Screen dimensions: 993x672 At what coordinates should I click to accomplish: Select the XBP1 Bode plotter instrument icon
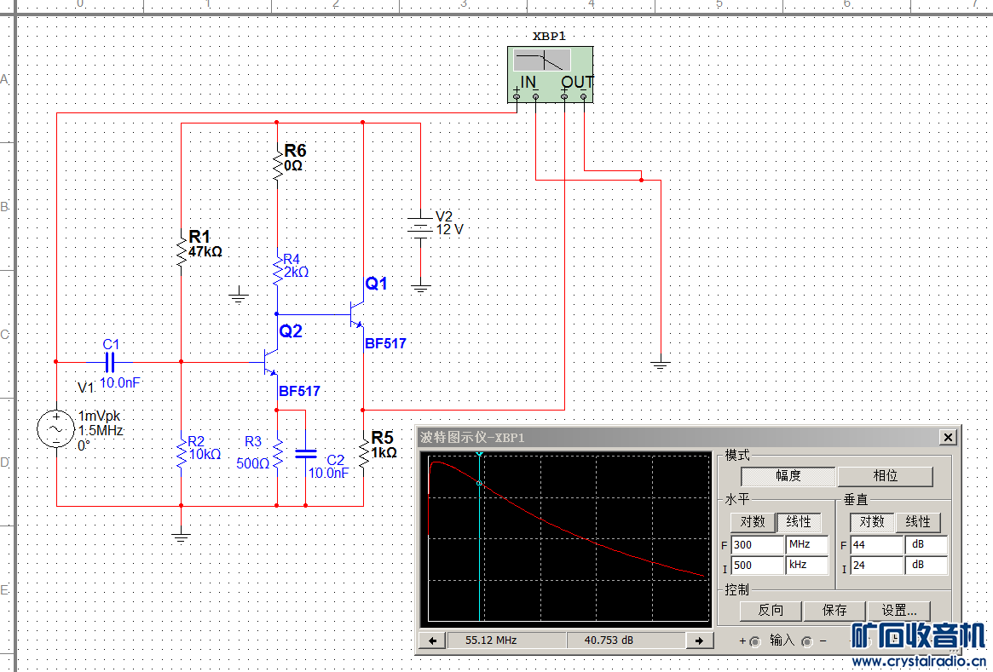tap(550, 74)
